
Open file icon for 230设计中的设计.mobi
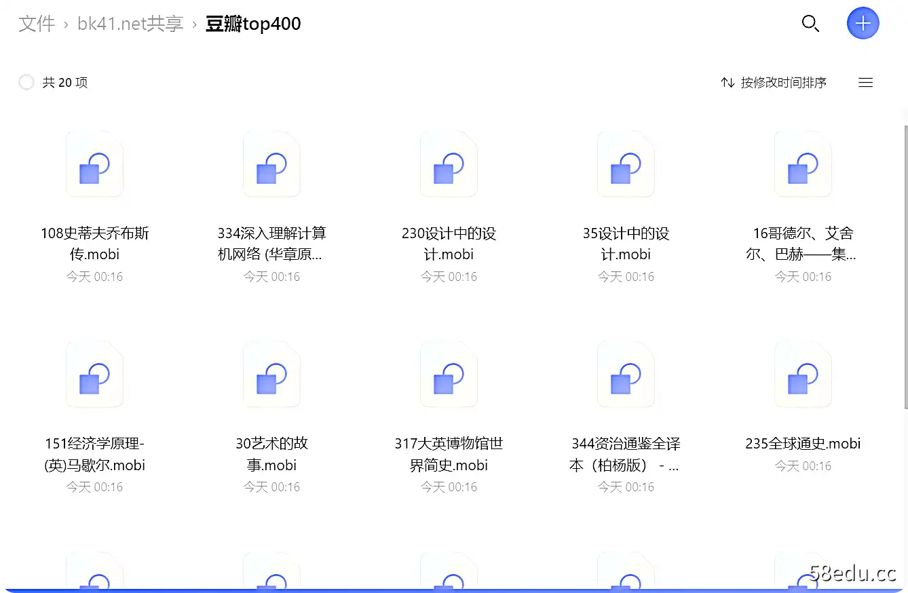click(x=449, y=165)
